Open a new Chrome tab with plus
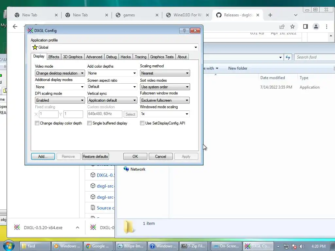The image size is (335, 251). [x=270, y=15]
